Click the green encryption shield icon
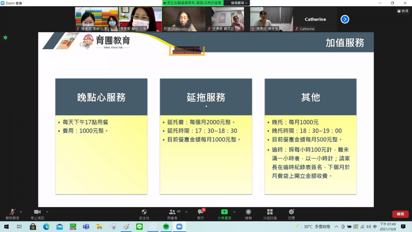412x232 pixels. [5, 38]
